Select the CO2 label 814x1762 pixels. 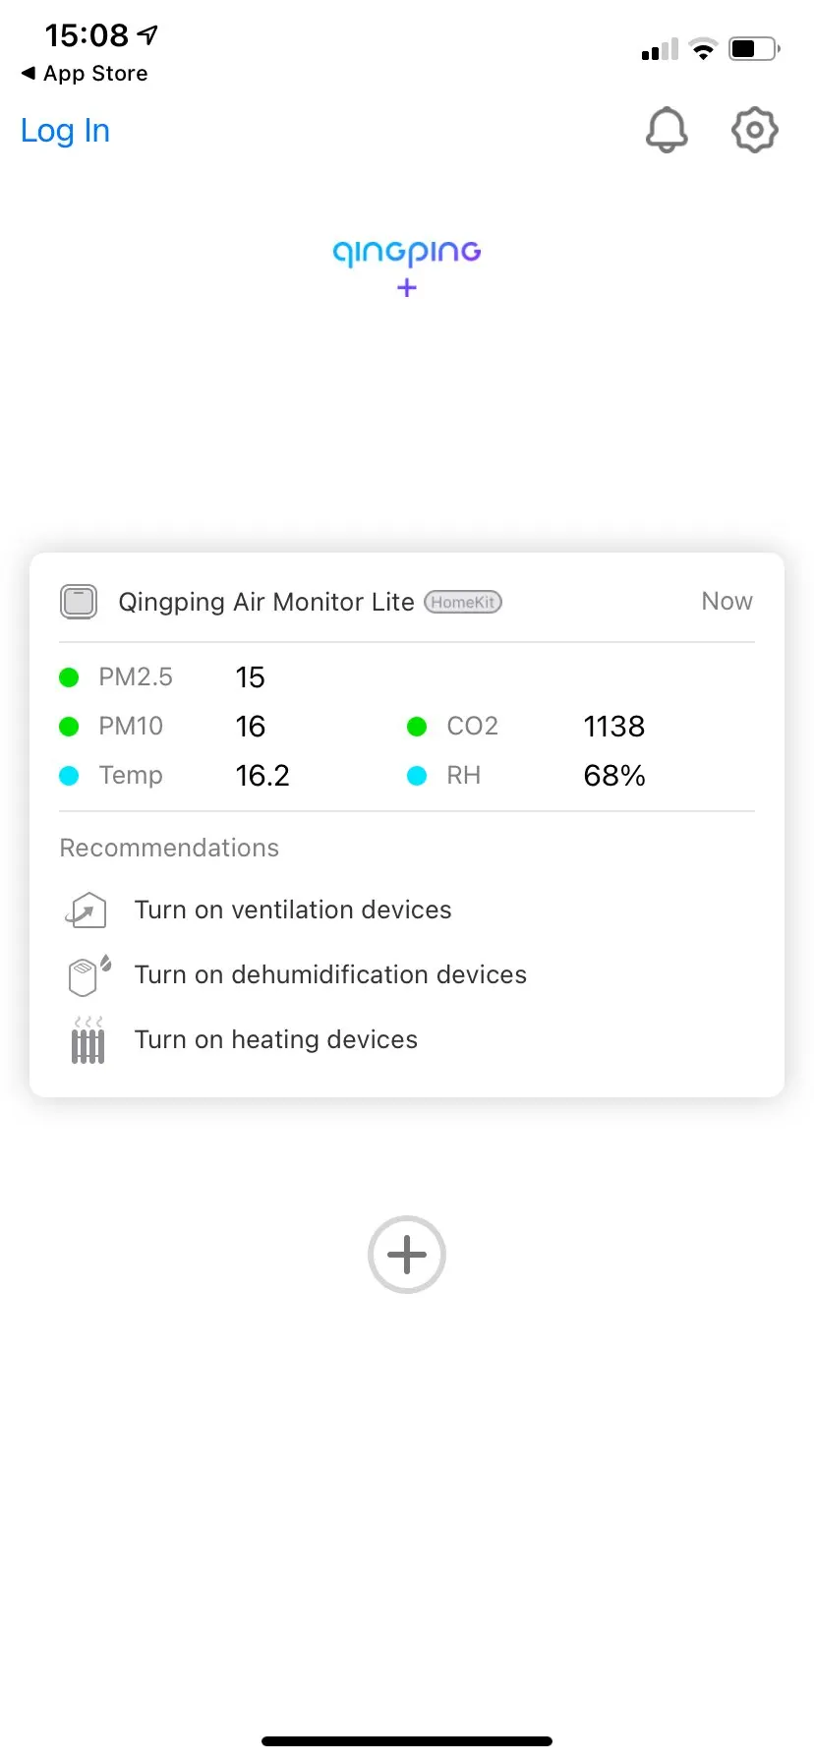473,727
